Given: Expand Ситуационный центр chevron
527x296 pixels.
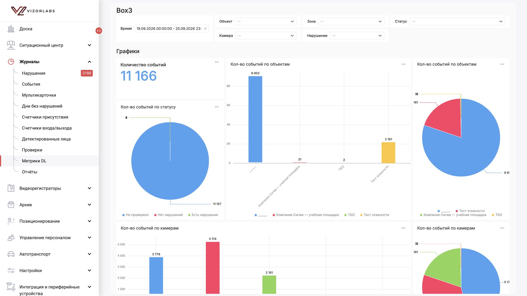Looking at the screenshot, I should coord(89,45).
